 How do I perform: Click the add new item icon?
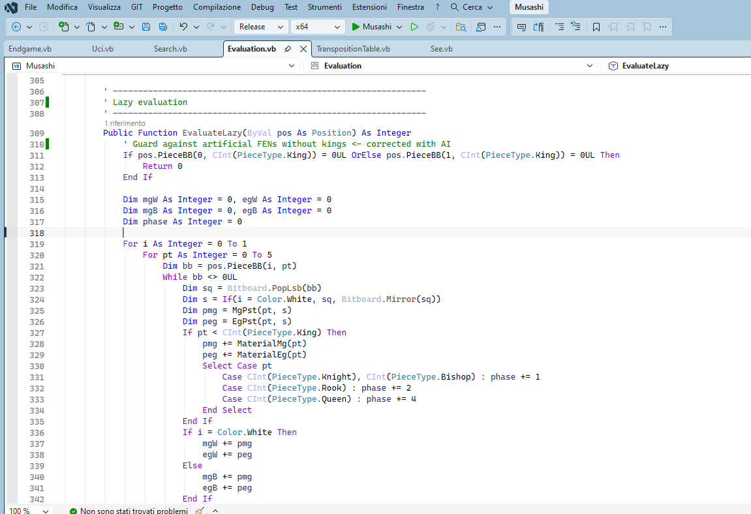(118, 27)
